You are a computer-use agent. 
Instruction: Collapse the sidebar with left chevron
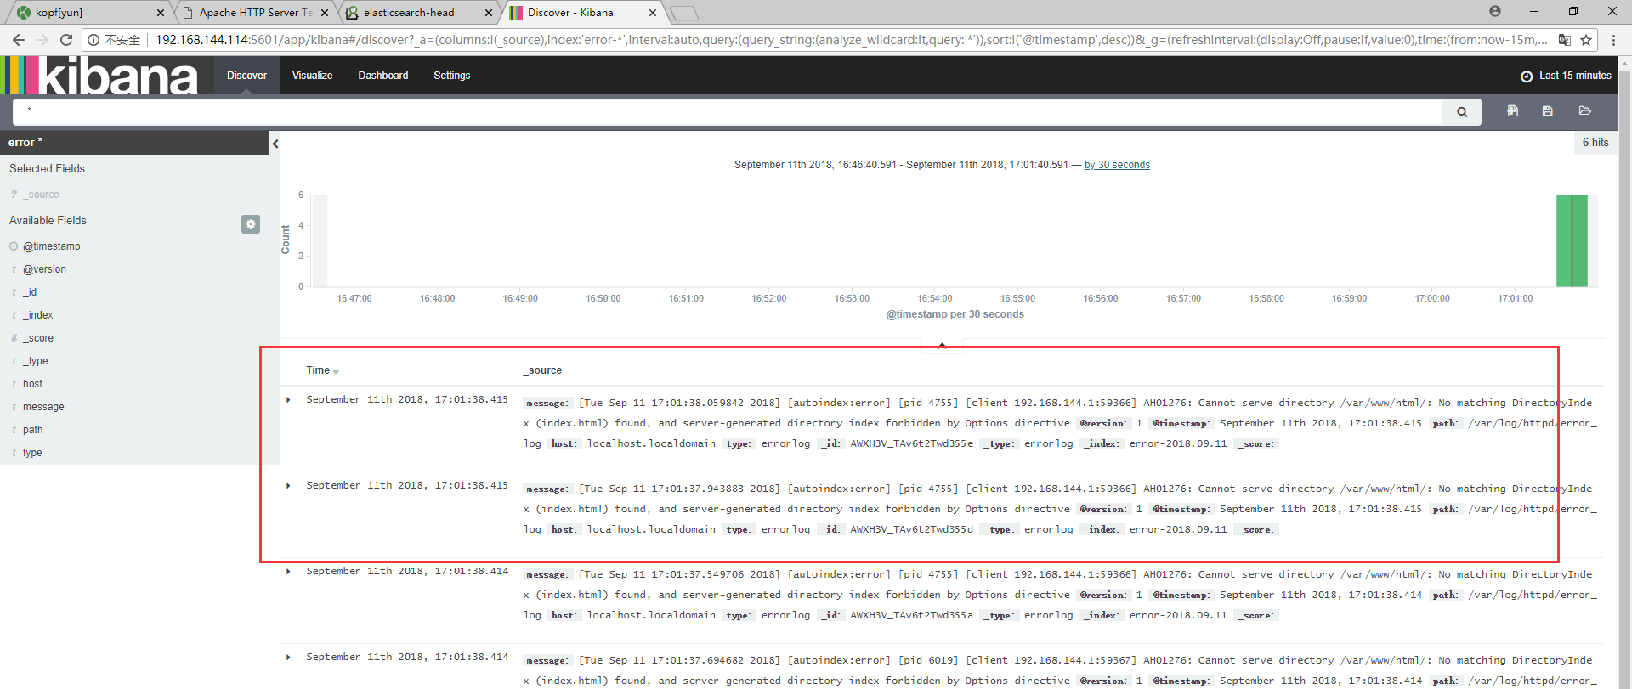275,144
